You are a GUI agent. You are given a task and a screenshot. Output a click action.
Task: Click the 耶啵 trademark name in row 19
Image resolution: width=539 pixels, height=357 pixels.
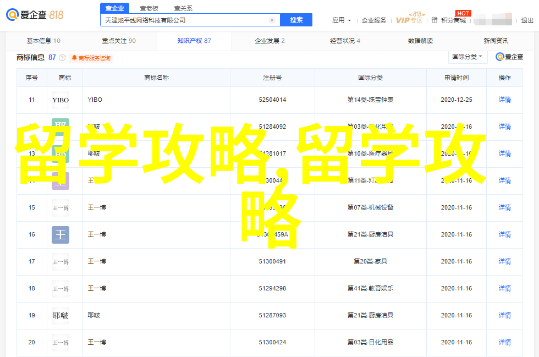(x=94, y=315)
